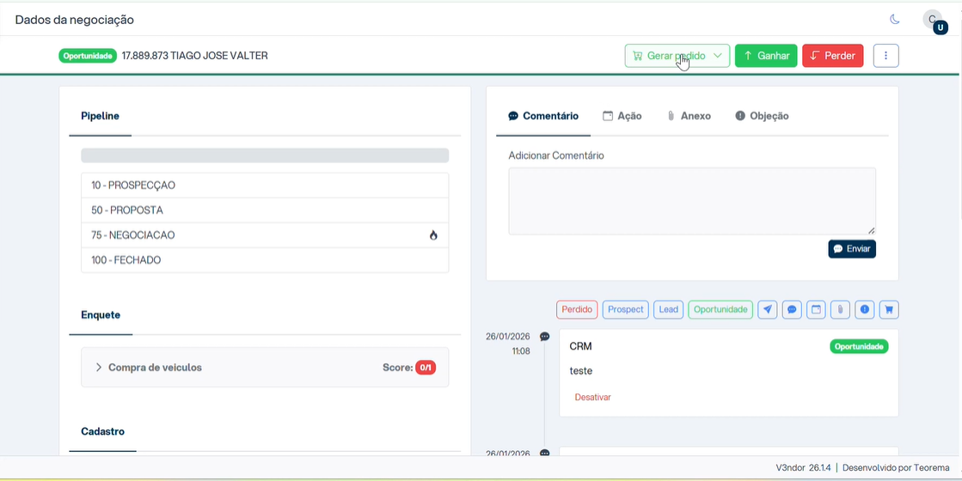
Task: Click the flame icon on NEGOCIACAO row
Action: (433, 235)
